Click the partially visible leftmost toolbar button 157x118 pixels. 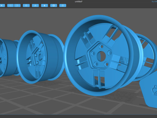tap(2, 6)
